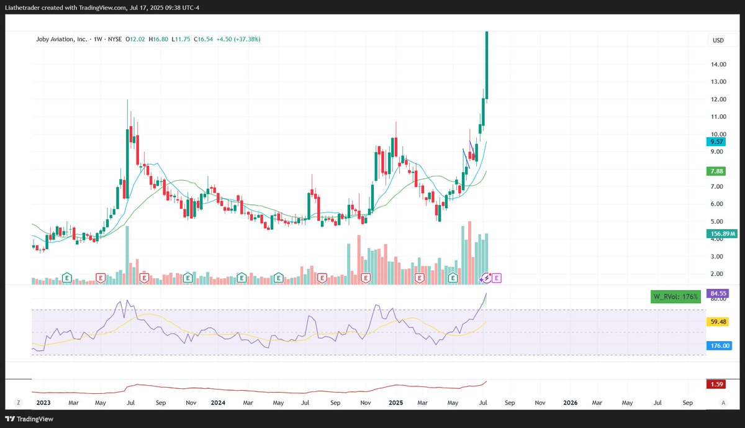Click the Z timezone button
Image resolution: width=745 pixels, height=428 pixels.
pyautogui.click(x=19, y=403)
